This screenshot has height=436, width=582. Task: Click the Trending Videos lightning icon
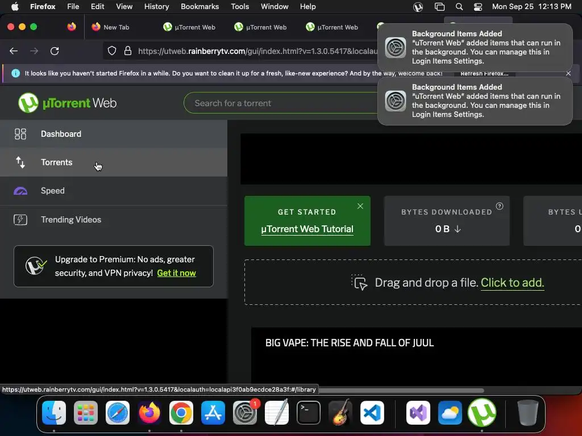(x=20, y=220)
